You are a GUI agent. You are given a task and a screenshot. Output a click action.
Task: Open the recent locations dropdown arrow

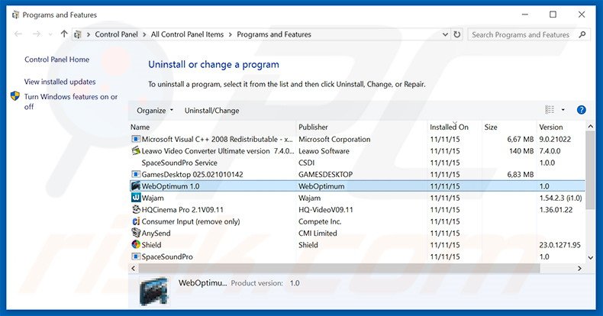pyautogui.click(x=50, y=34)
